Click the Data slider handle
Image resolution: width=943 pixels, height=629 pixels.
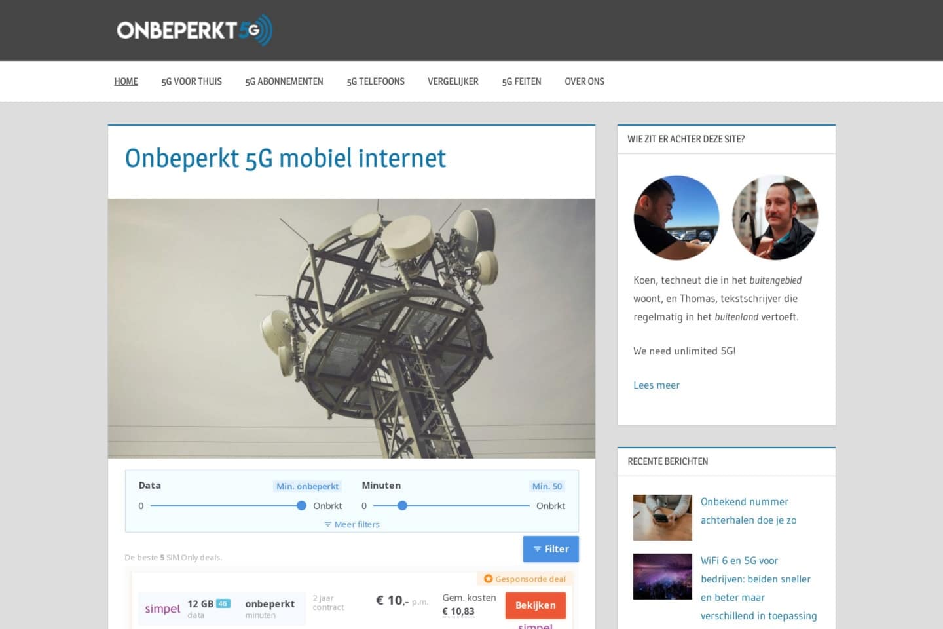point(301,506)
